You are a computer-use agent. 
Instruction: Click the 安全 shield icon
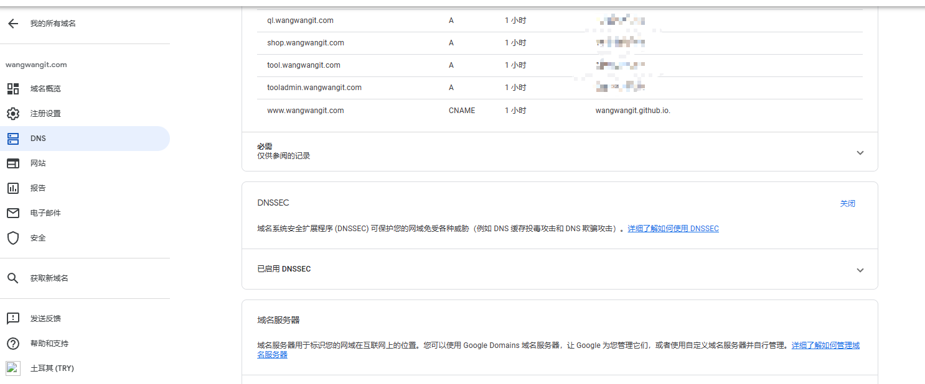pos(13,238)
